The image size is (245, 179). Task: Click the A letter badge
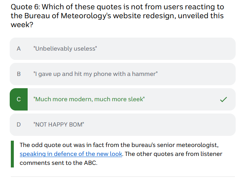pyautogui.click(x=19, y=49)
